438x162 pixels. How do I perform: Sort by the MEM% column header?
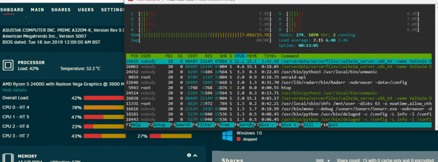point(252,56)
